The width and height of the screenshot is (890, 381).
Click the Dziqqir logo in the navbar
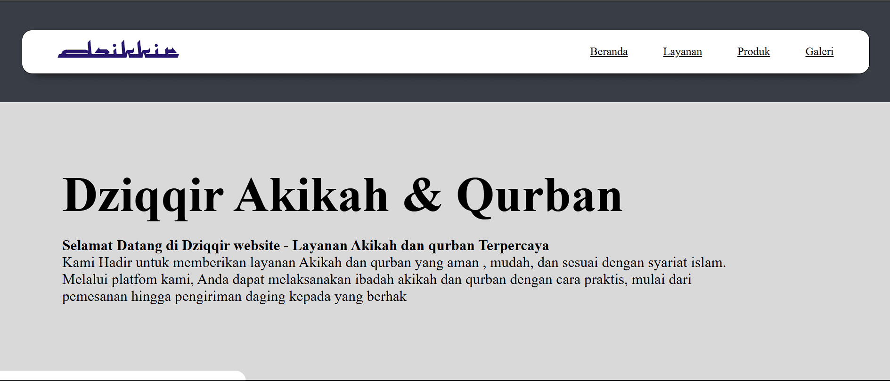pyautogui.click(x=118, y=50)
